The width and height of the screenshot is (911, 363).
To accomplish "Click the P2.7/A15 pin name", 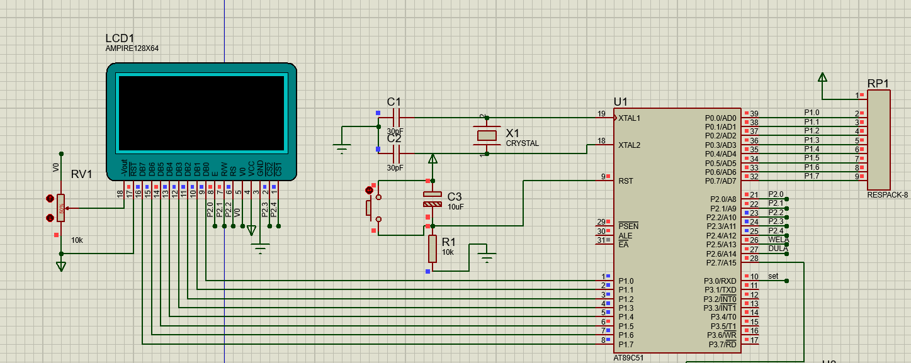I will pyautogui.click(x=721, y=262).
